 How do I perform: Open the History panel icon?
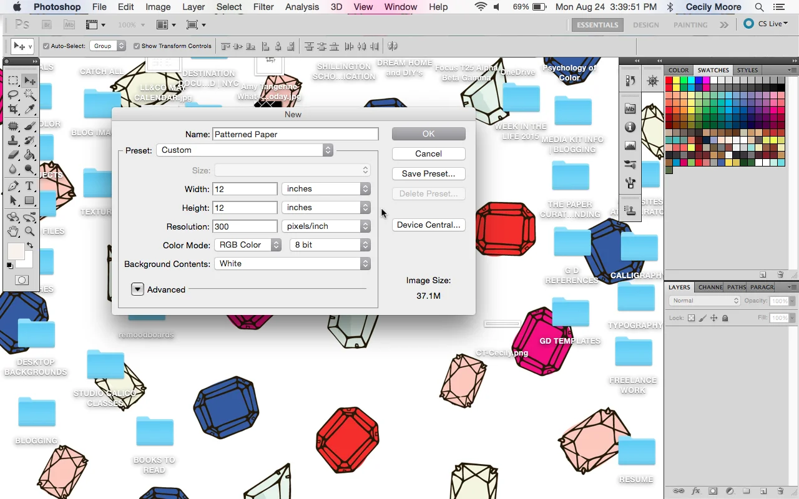pyautogui.click(x=630, y=81)
